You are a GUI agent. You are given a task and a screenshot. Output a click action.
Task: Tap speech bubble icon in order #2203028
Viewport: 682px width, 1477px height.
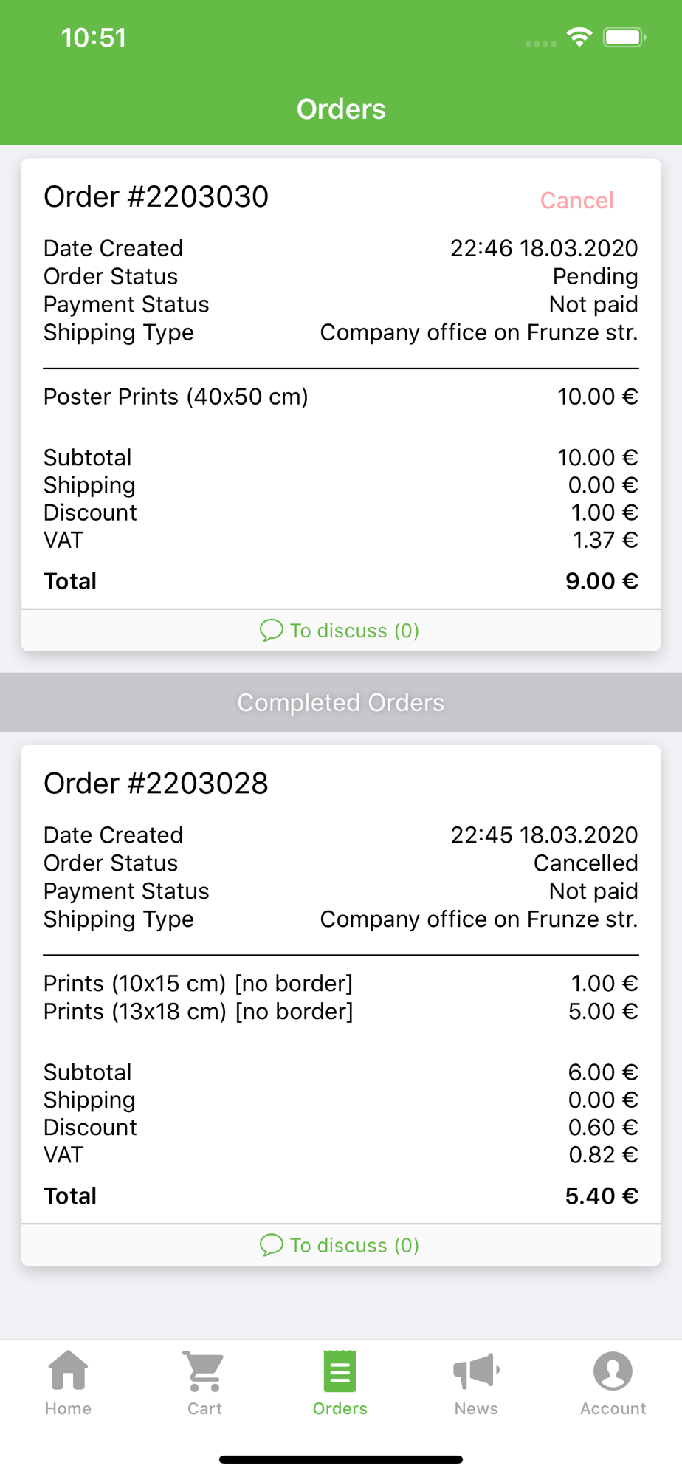coord(271,1245)
